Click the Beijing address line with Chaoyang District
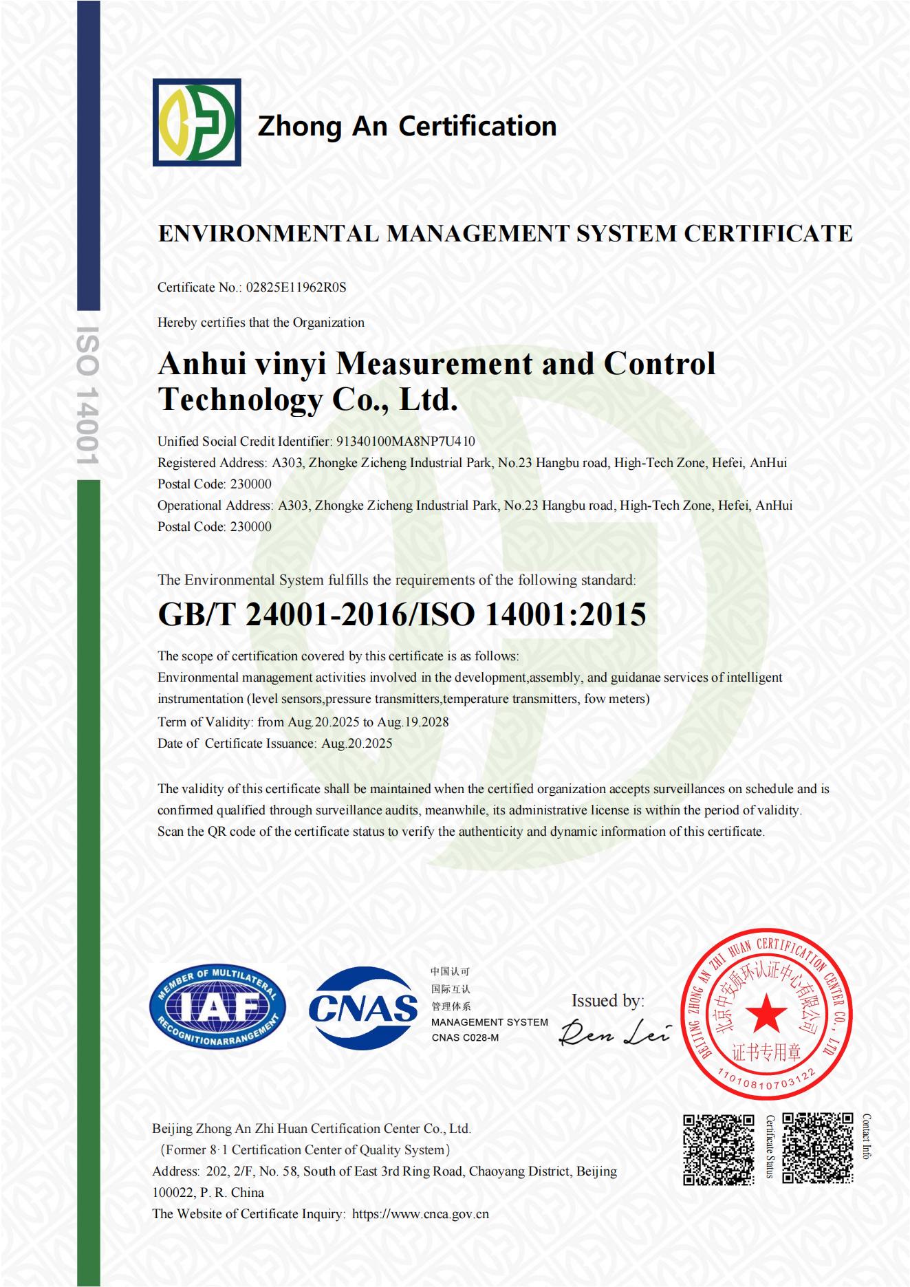The width and height of the screenshot is (910, 1287). pos(384,1171)
